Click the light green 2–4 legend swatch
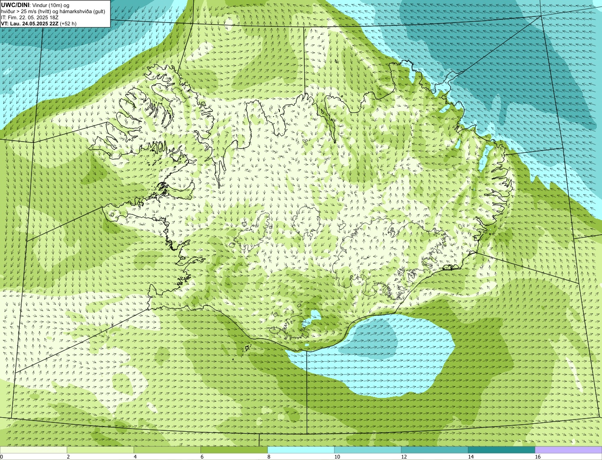This screenshot has width=602, height=460. pyautogui.click(x=100, y=450)
